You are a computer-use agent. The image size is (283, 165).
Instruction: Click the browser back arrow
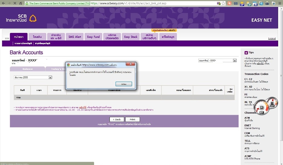(x=3, y=3)
